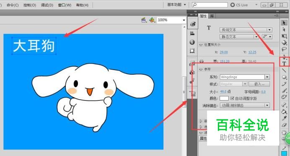290x156 pixels.
Task: Select the Lasso tool
Action: (284, 49)
